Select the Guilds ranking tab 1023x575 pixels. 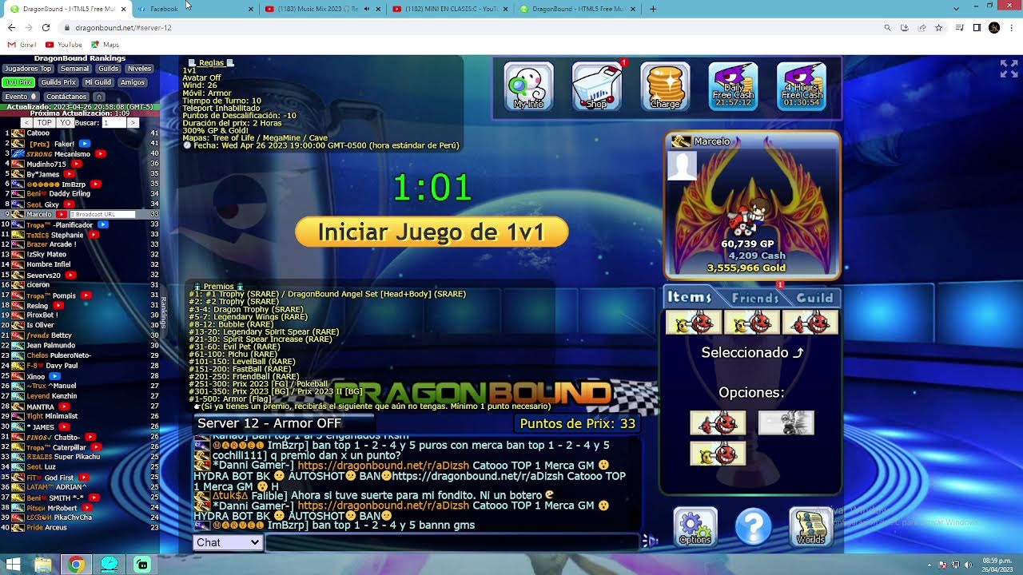(109, 69)
